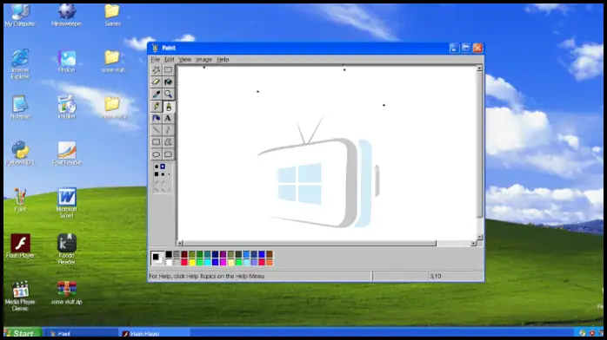Select the Polygon tool
This screenshot has height=340, width=607.
[168, 142]
